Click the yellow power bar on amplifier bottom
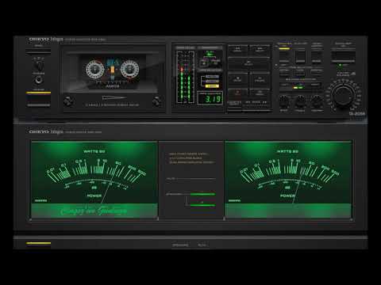Screen dimensions: 381x285 [39, 243]
